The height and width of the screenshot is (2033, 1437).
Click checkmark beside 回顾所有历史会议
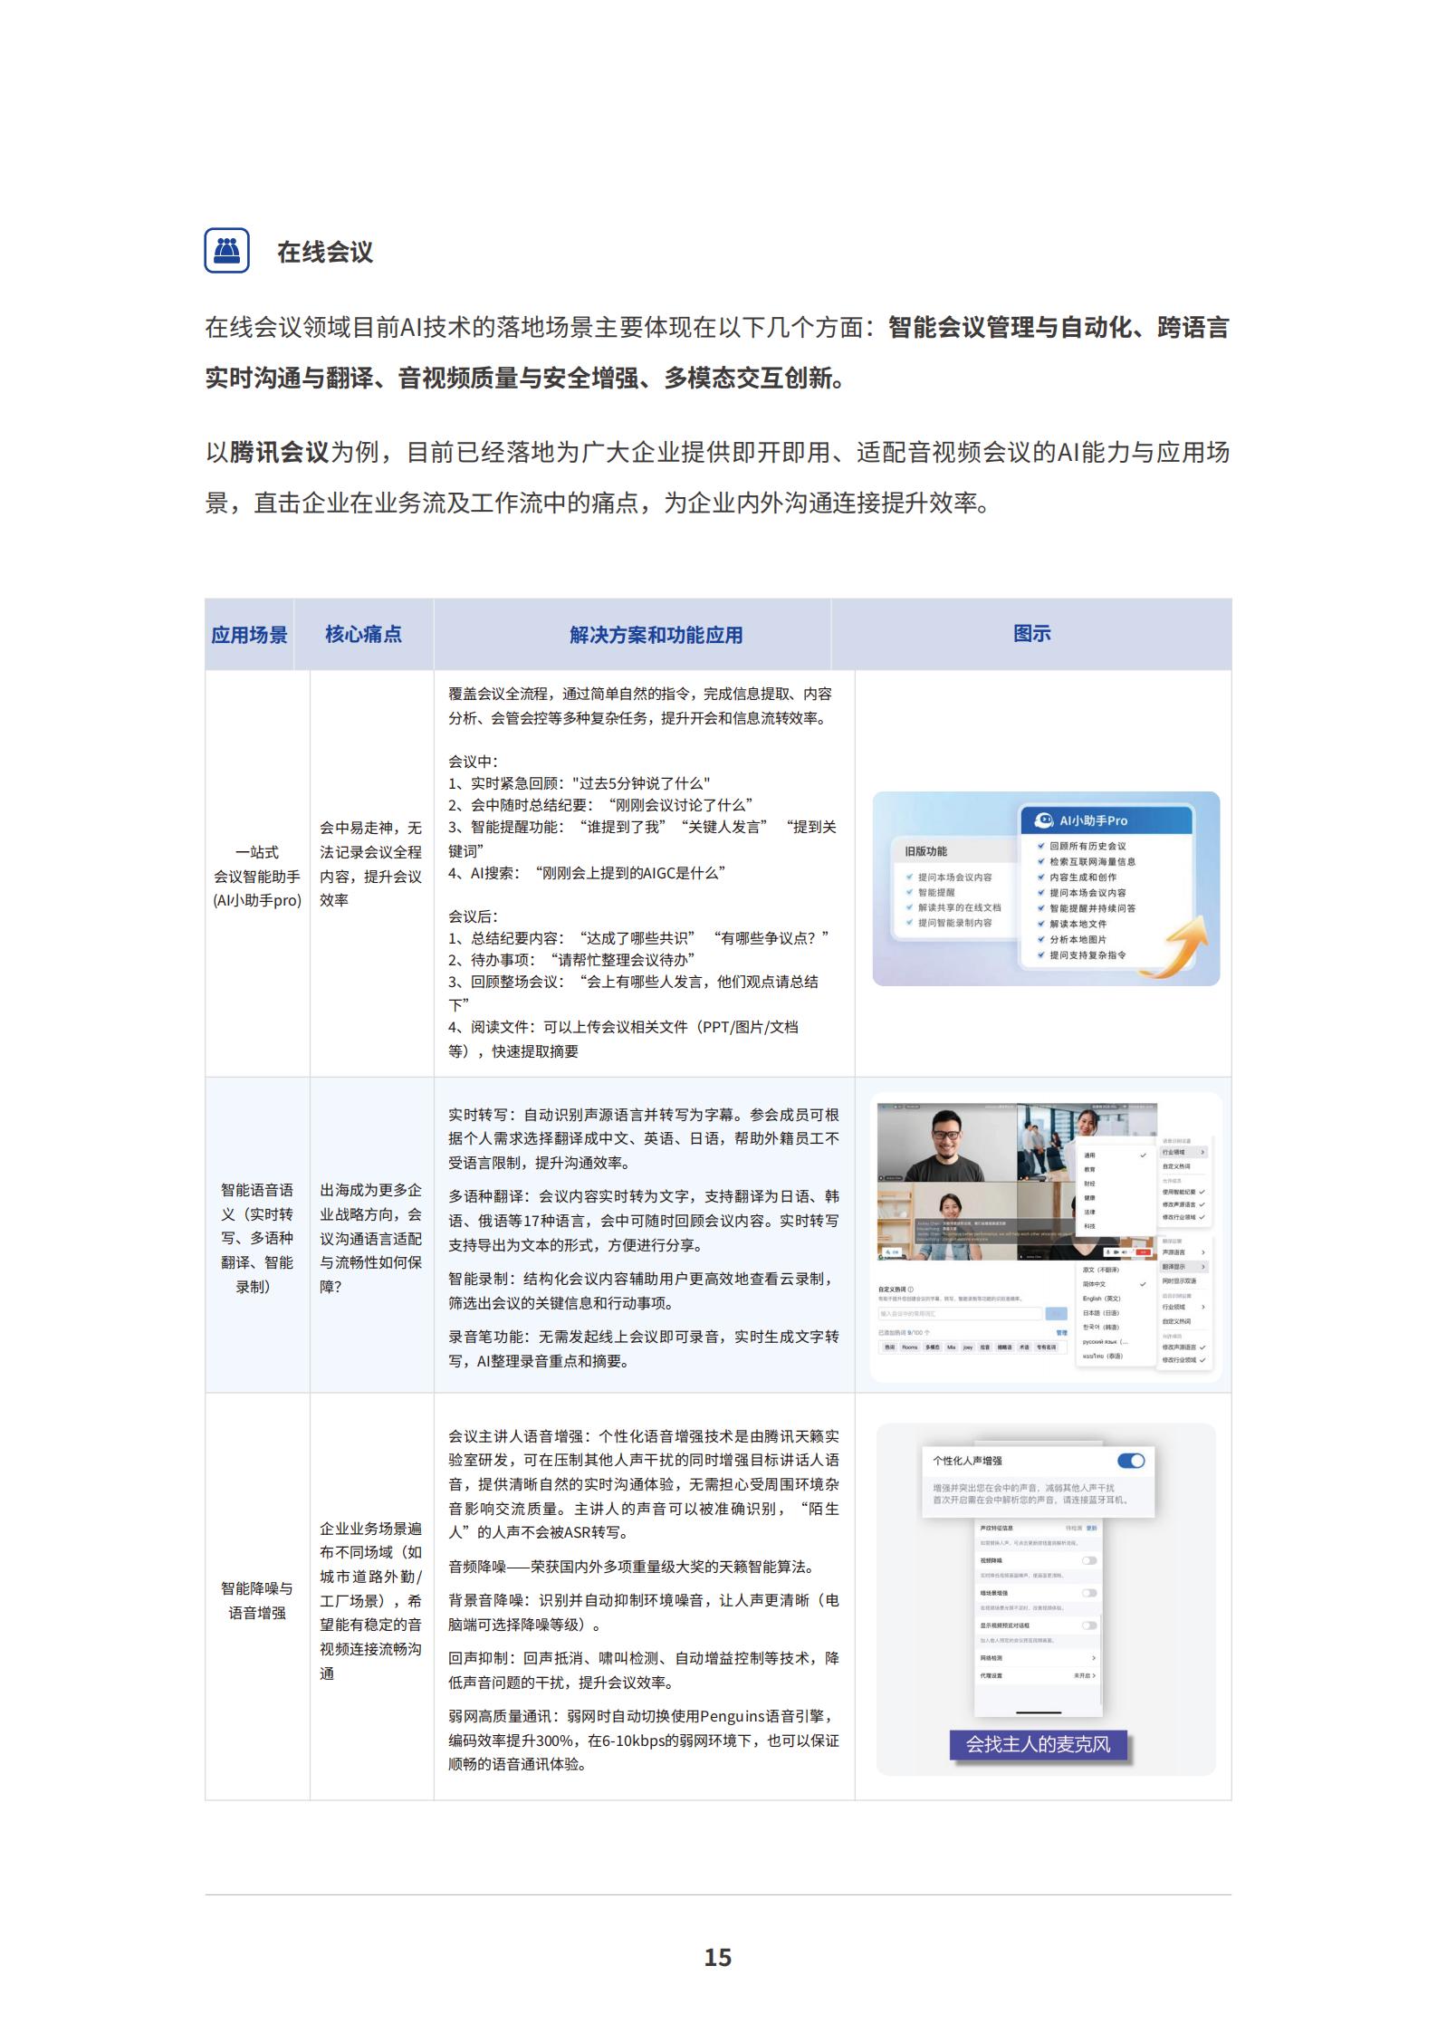click(1041, 846)
